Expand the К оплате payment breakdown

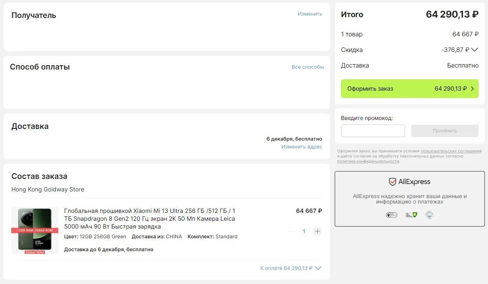click(318, 268)
